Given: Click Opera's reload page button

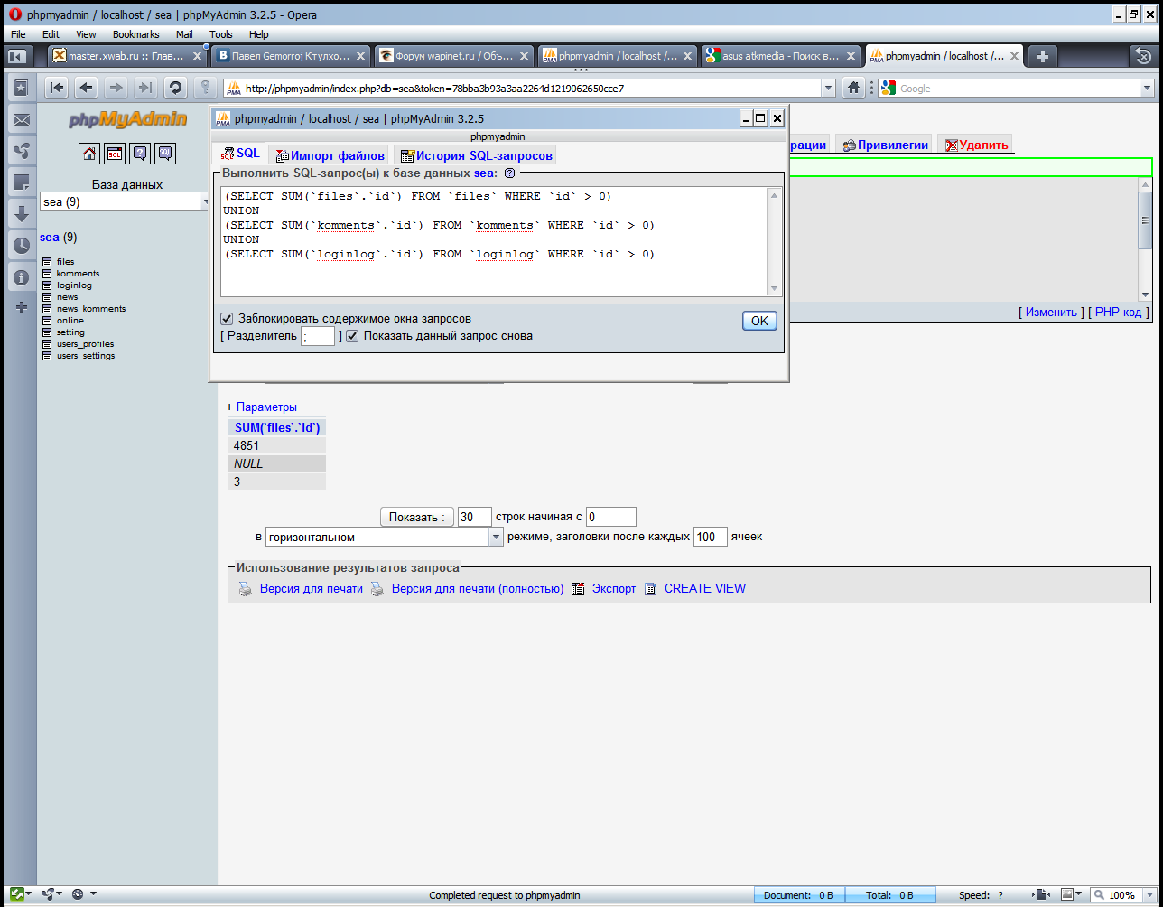Looking at the screenshot, I should click(x=175, y=88).
